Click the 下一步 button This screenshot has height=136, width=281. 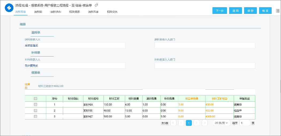pos(220,11)
